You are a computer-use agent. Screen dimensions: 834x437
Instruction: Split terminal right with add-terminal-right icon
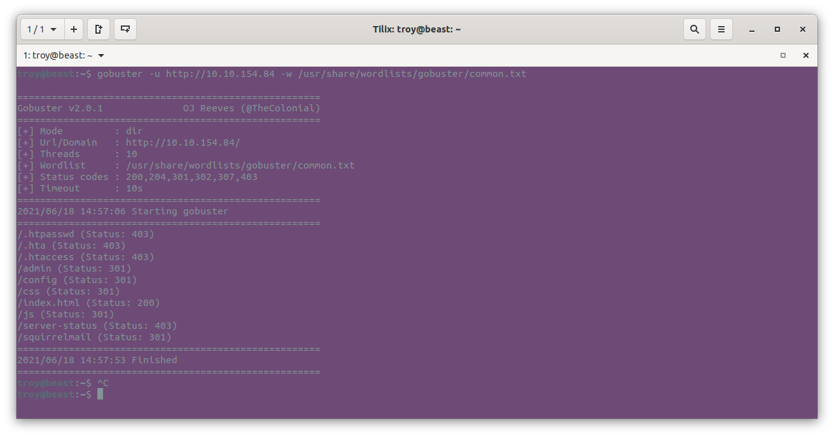click(x=99, y=29)
